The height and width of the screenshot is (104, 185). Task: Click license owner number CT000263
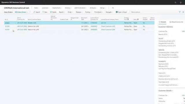pyautogui.click(x=94, y=23)
